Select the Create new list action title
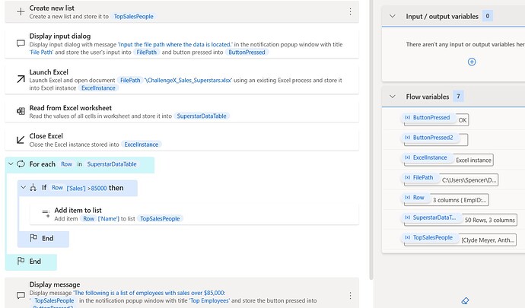Image resolution: width=525 pixels, height=308 pixels. coord(52,8)
